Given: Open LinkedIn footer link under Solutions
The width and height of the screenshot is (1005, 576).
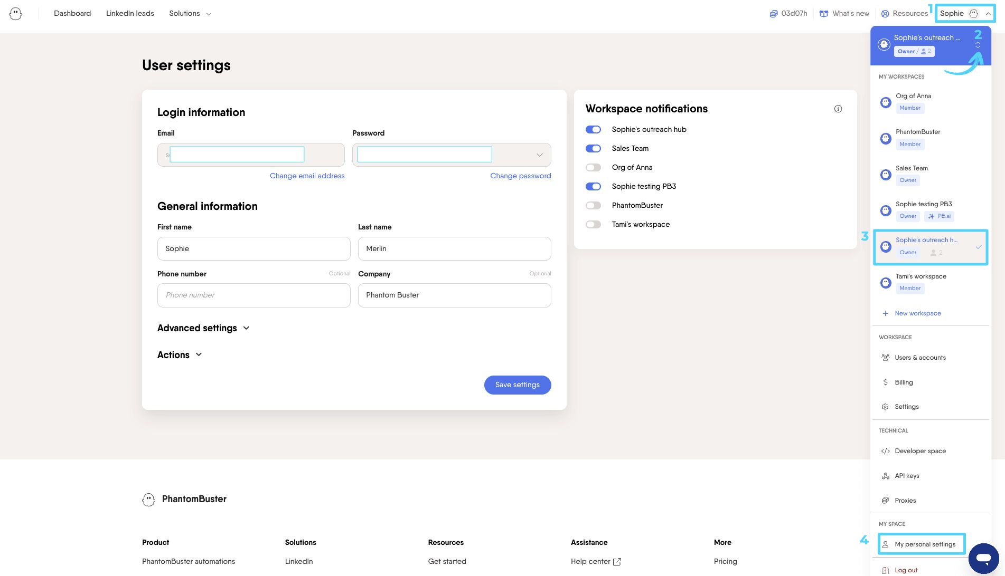Looking at the screenshot, I should coord(299,562).
